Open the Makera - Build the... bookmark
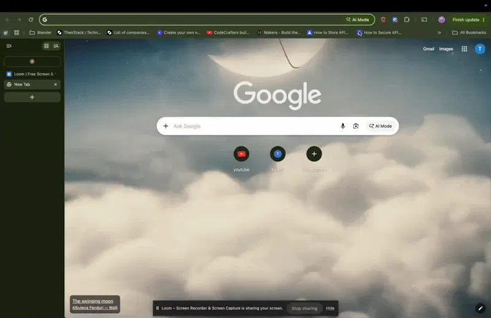The height and width of the screenshot is (318, 491). coord(279,32)
